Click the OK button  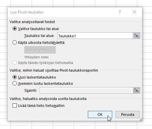(100, 114)
